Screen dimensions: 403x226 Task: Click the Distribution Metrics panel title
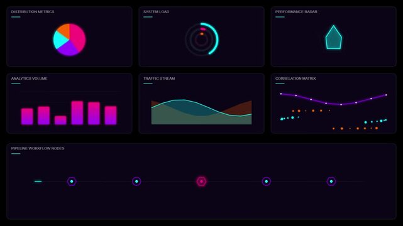[x=33, y=12]
